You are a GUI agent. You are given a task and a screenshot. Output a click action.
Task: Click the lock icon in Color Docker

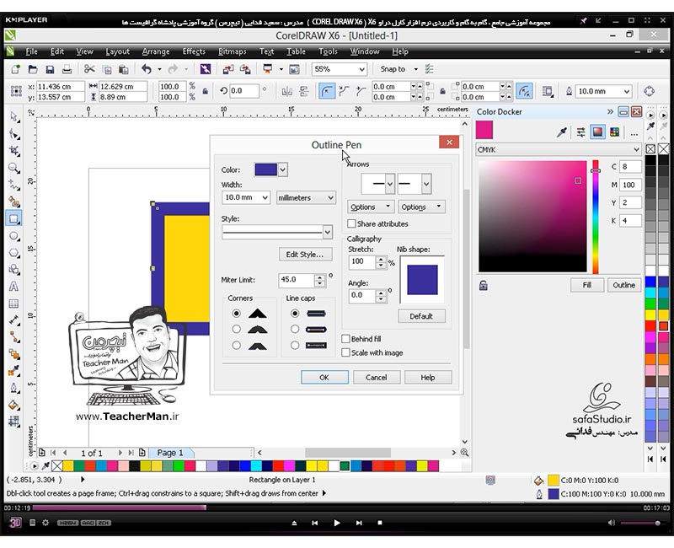pyautogui.click(x=484, y=285)
